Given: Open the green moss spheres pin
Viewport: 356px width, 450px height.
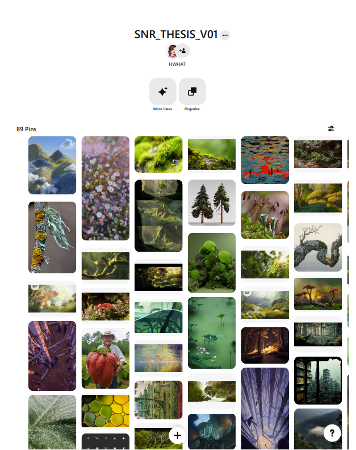Looking at the screenshot, I should click(x=212, y=263).
